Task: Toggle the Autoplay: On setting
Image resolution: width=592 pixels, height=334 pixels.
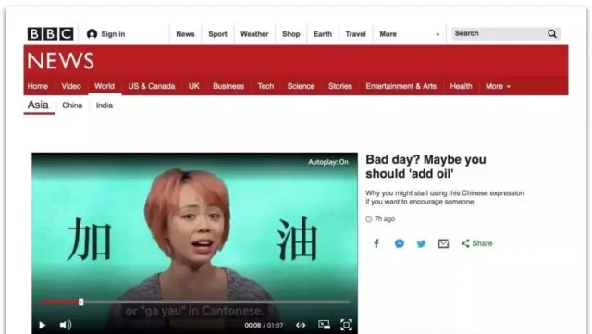Action: [328, 162]
